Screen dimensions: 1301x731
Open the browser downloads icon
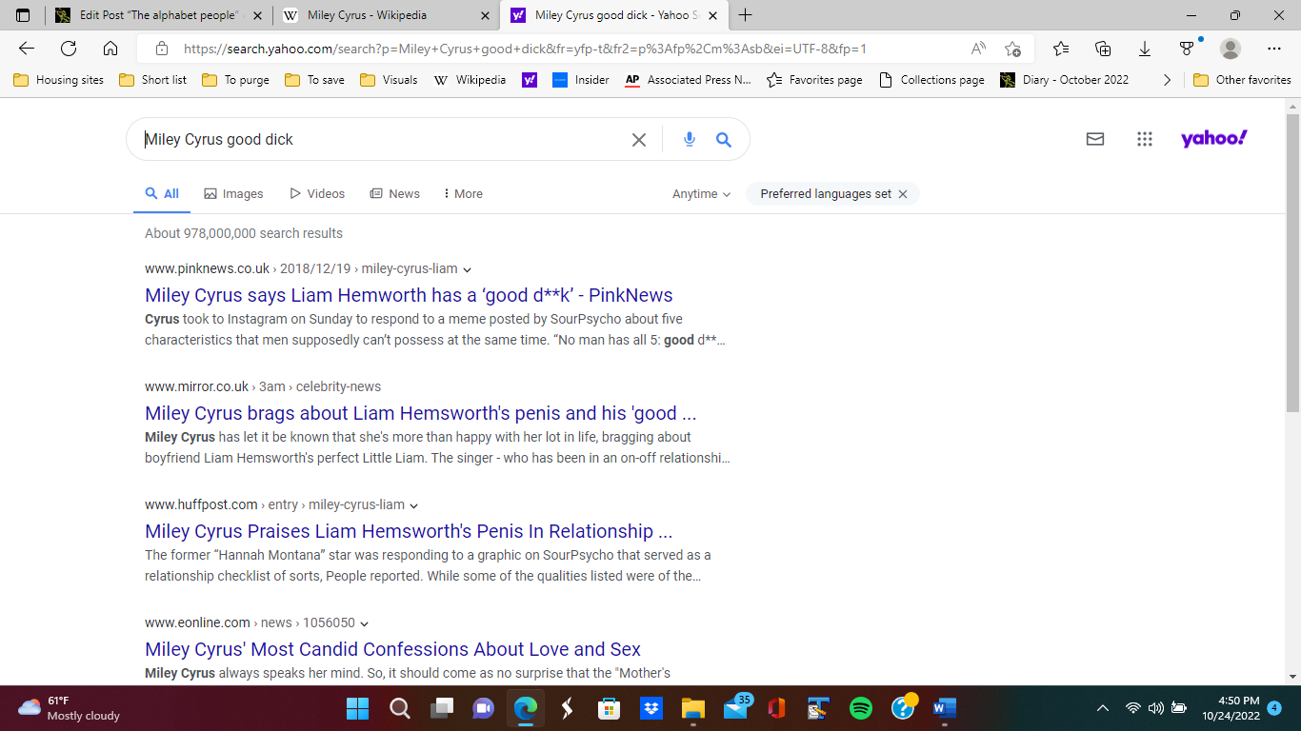pos(1145,49)
